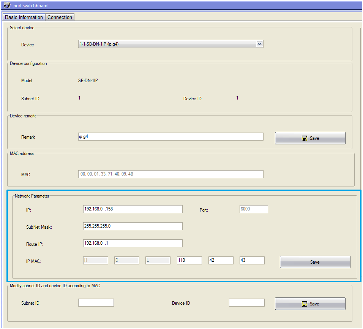363x329 pixels.
Task: Click the model text SB-DN-1IP
Action: [88, 81]
